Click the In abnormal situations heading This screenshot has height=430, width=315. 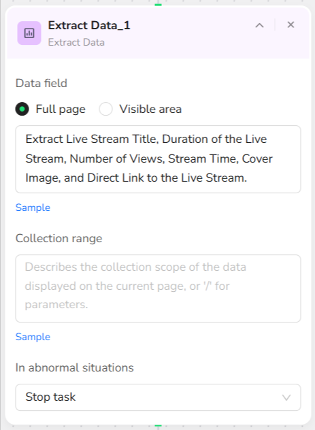[75, 367]
